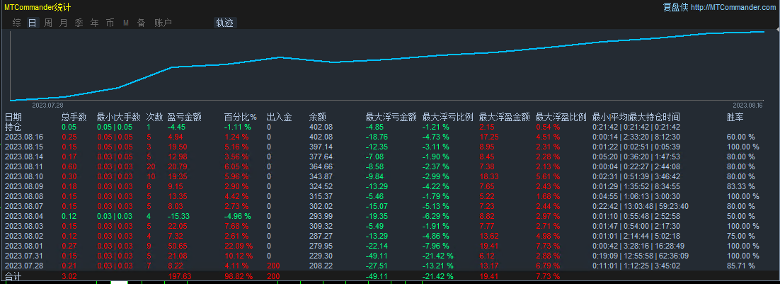This screenshot has height=284, width=780.
Task: Switch to the 季 (quarterly) tab
Action: click(79, 23)
